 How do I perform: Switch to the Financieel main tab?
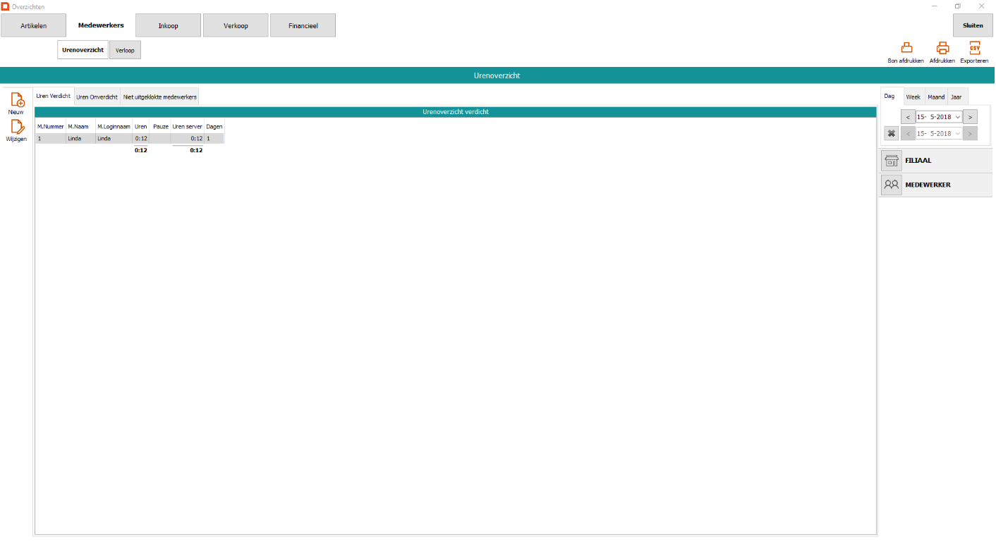tap(303, 25)
